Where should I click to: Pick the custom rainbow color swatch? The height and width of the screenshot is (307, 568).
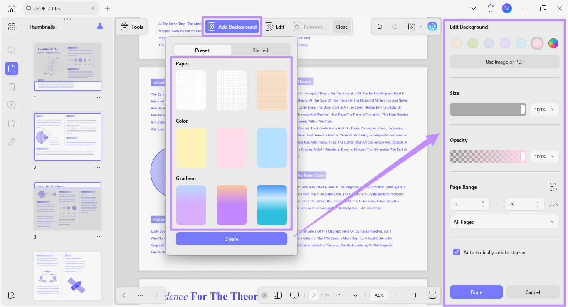[553, 43]
